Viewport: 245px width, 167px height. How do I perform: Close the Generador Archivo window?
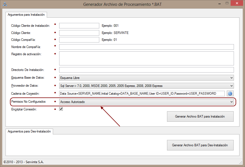[x=236, y=4]
